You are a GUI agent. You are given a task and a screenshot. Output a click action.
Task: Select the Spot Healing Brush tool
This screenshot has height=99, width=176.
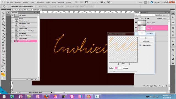point(3,31)
